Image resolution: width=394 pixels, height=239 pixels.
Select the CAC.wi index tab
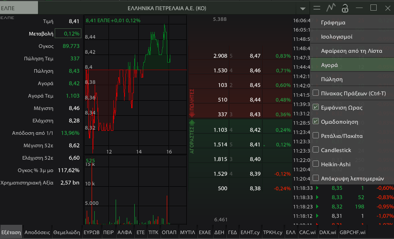pos(307,232)
